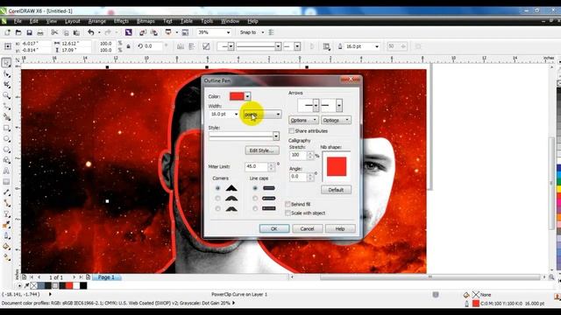Click Export icon in toolbar
The height and width of the screenshot is (315, 561).
154,32
